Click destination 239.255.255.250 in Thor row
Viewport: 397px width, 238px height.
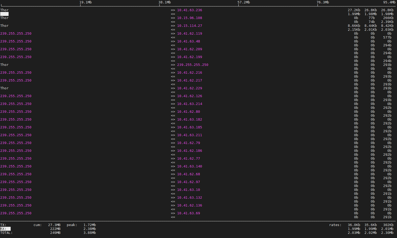point(193,65)
